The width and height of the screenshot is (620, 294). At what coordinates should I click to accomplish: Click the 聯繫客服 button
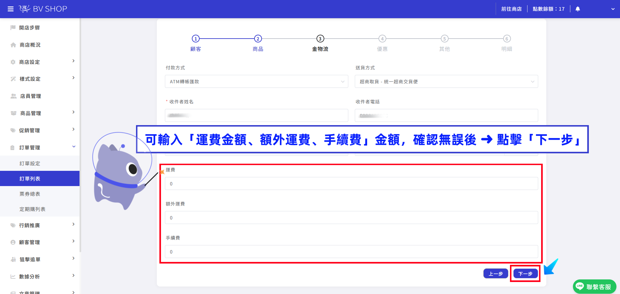594,287
